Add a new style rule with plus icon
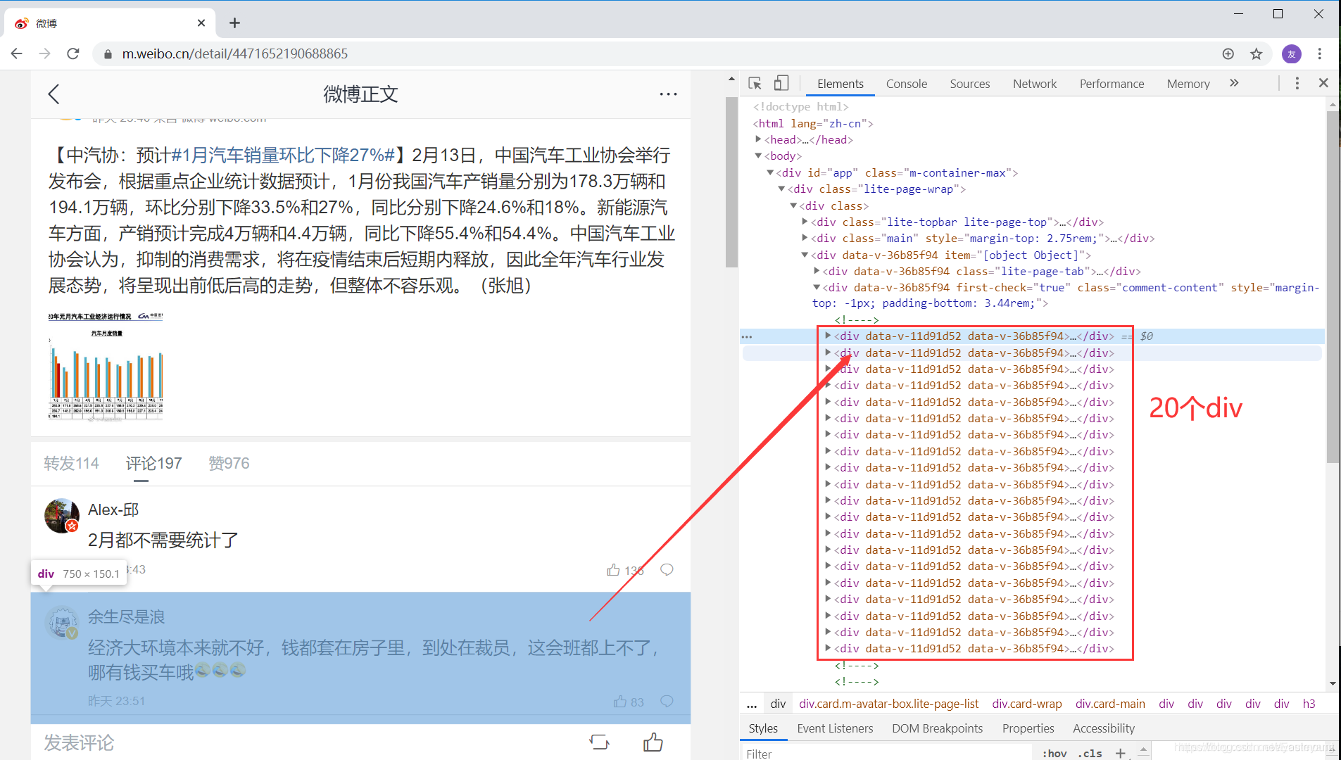The width and height of the screenshot is (1341, 760). [x=1120, y=753]
